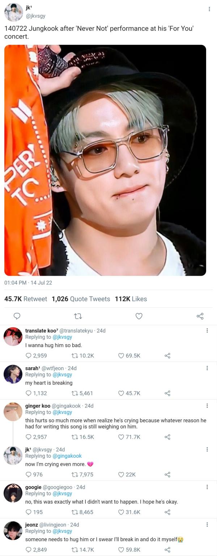Share sarah's reply
Viewport: 217px width, 556px height.
[x=167, y=393]
